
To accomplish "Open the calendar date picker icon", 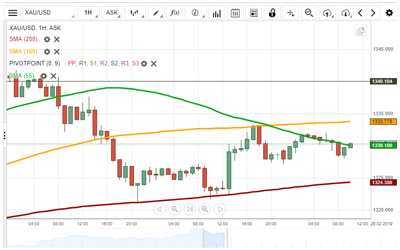I will [236, 13].
